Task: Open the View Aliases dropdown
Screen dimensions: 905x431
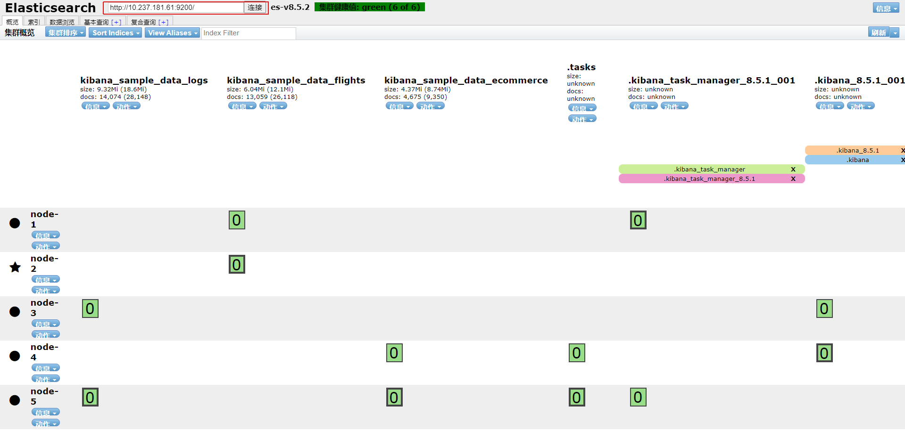Action: pos(172,33)
